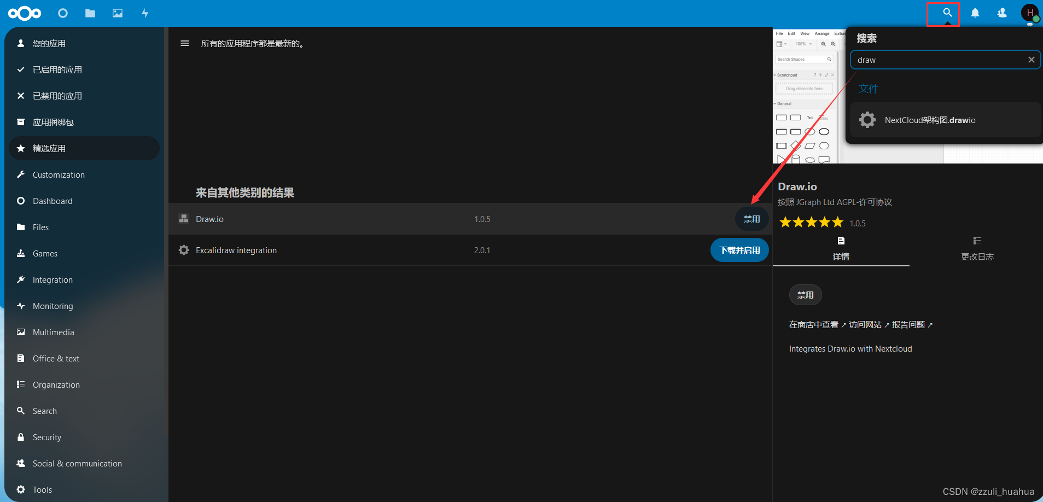Click the Draw.io app icon in list

(184, 219)
